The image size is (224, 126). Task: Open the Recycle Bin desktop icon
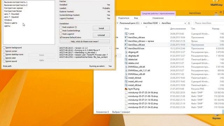217,117
